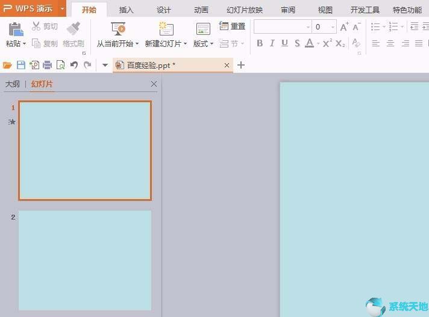Open the font size dropdown
The height and width of the screenshot is (317, 429).
333,26
